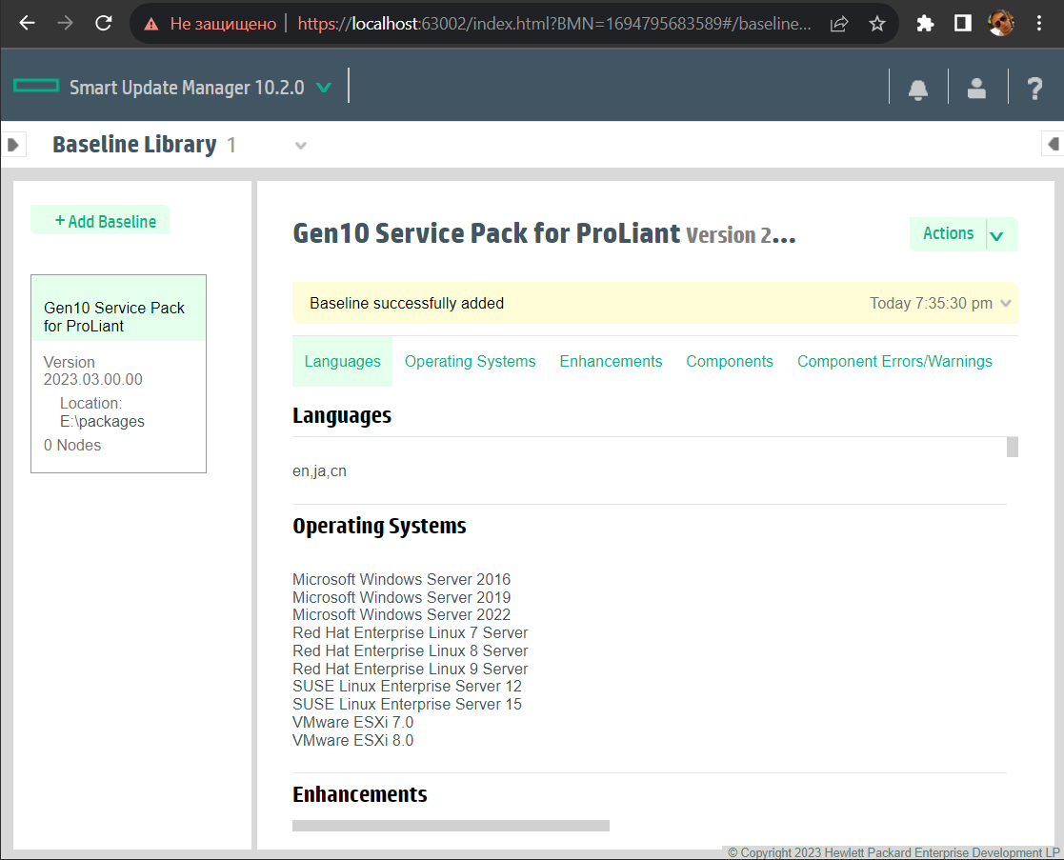This screenshot has height=860, width=1064.
Task: Open the notifications bell icon
Action: [x=918, y=89]
